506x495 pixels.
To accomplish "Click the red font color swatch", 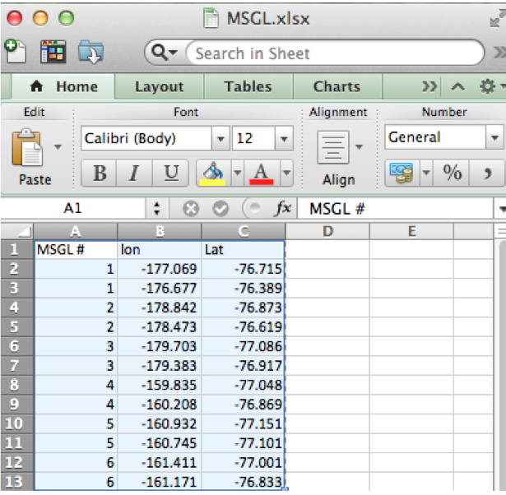I will coord(261,173).
